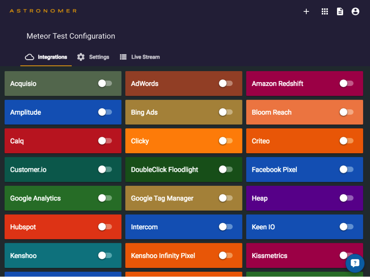The image size is (370, 277).
Task: Open the Criteo card label
Action: click(x=260, y=141)
